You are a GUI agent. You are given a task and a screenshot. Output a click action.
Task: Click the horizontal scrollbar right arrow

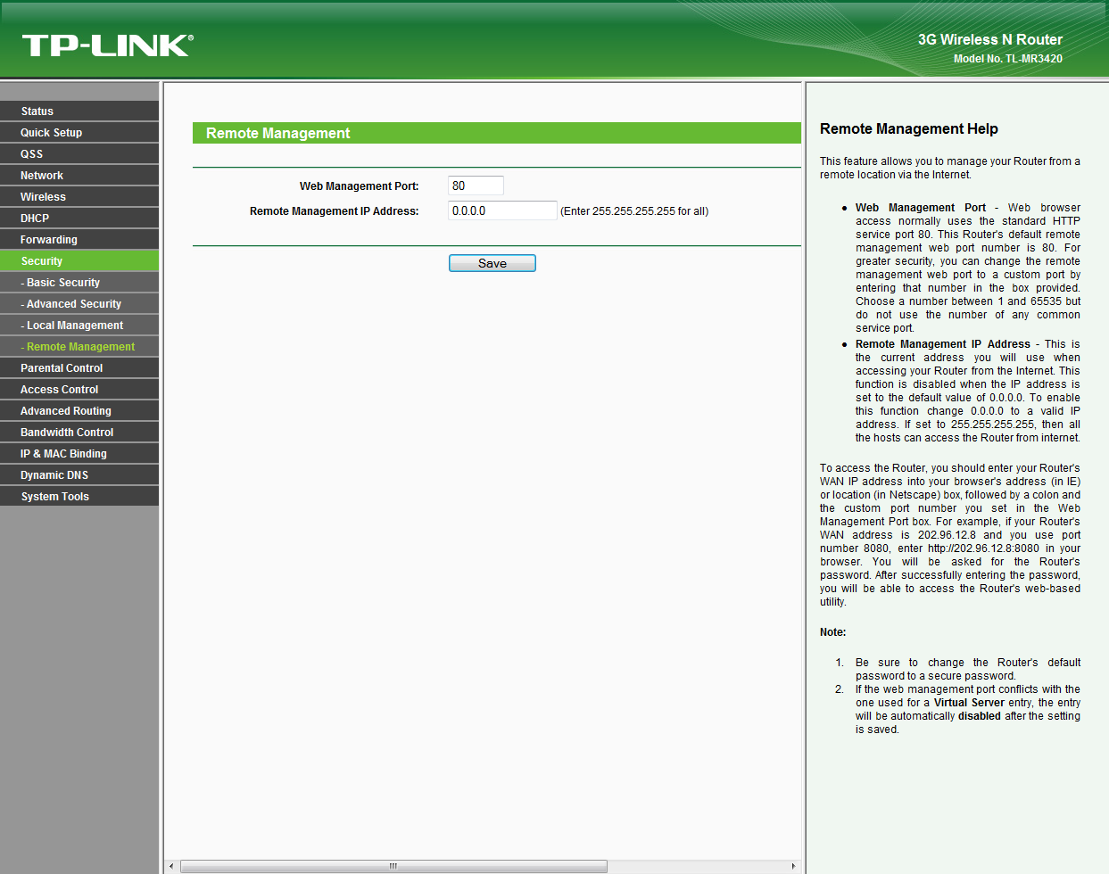[793, 866]
